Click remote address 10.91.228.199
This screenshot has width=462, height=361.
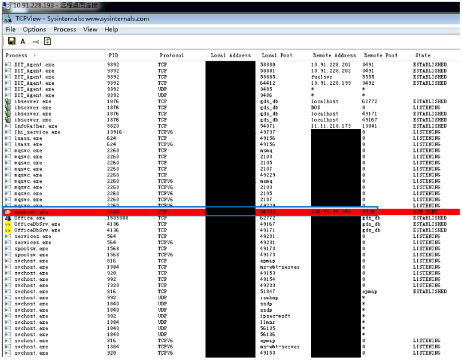click(331, 83)
